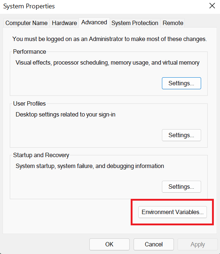Click the Environment Variables button
This screenshot has height=254, width=220.
click(172, 212)
